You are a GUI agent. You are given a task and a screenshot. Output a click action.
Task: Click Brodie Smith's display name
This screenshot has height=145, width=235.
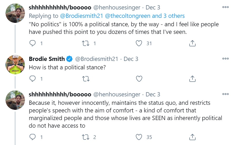pyautogui.click(x=47, y=59)
